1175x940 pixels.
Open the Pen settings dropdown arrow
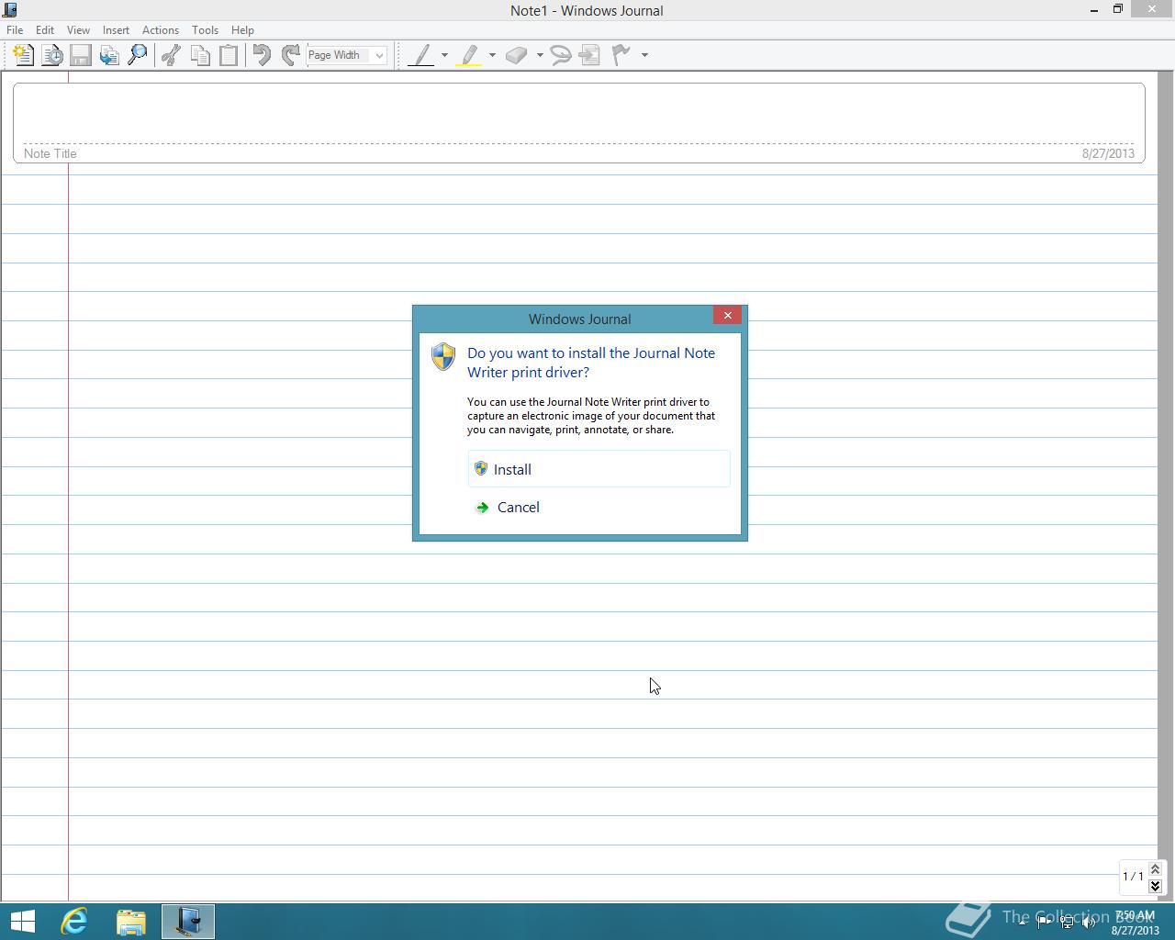(x=444, y=55)
